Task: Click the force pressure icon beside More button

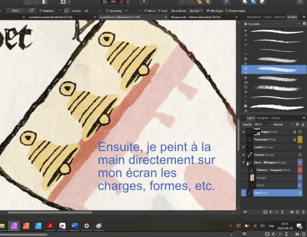Action: pos(31,11)
